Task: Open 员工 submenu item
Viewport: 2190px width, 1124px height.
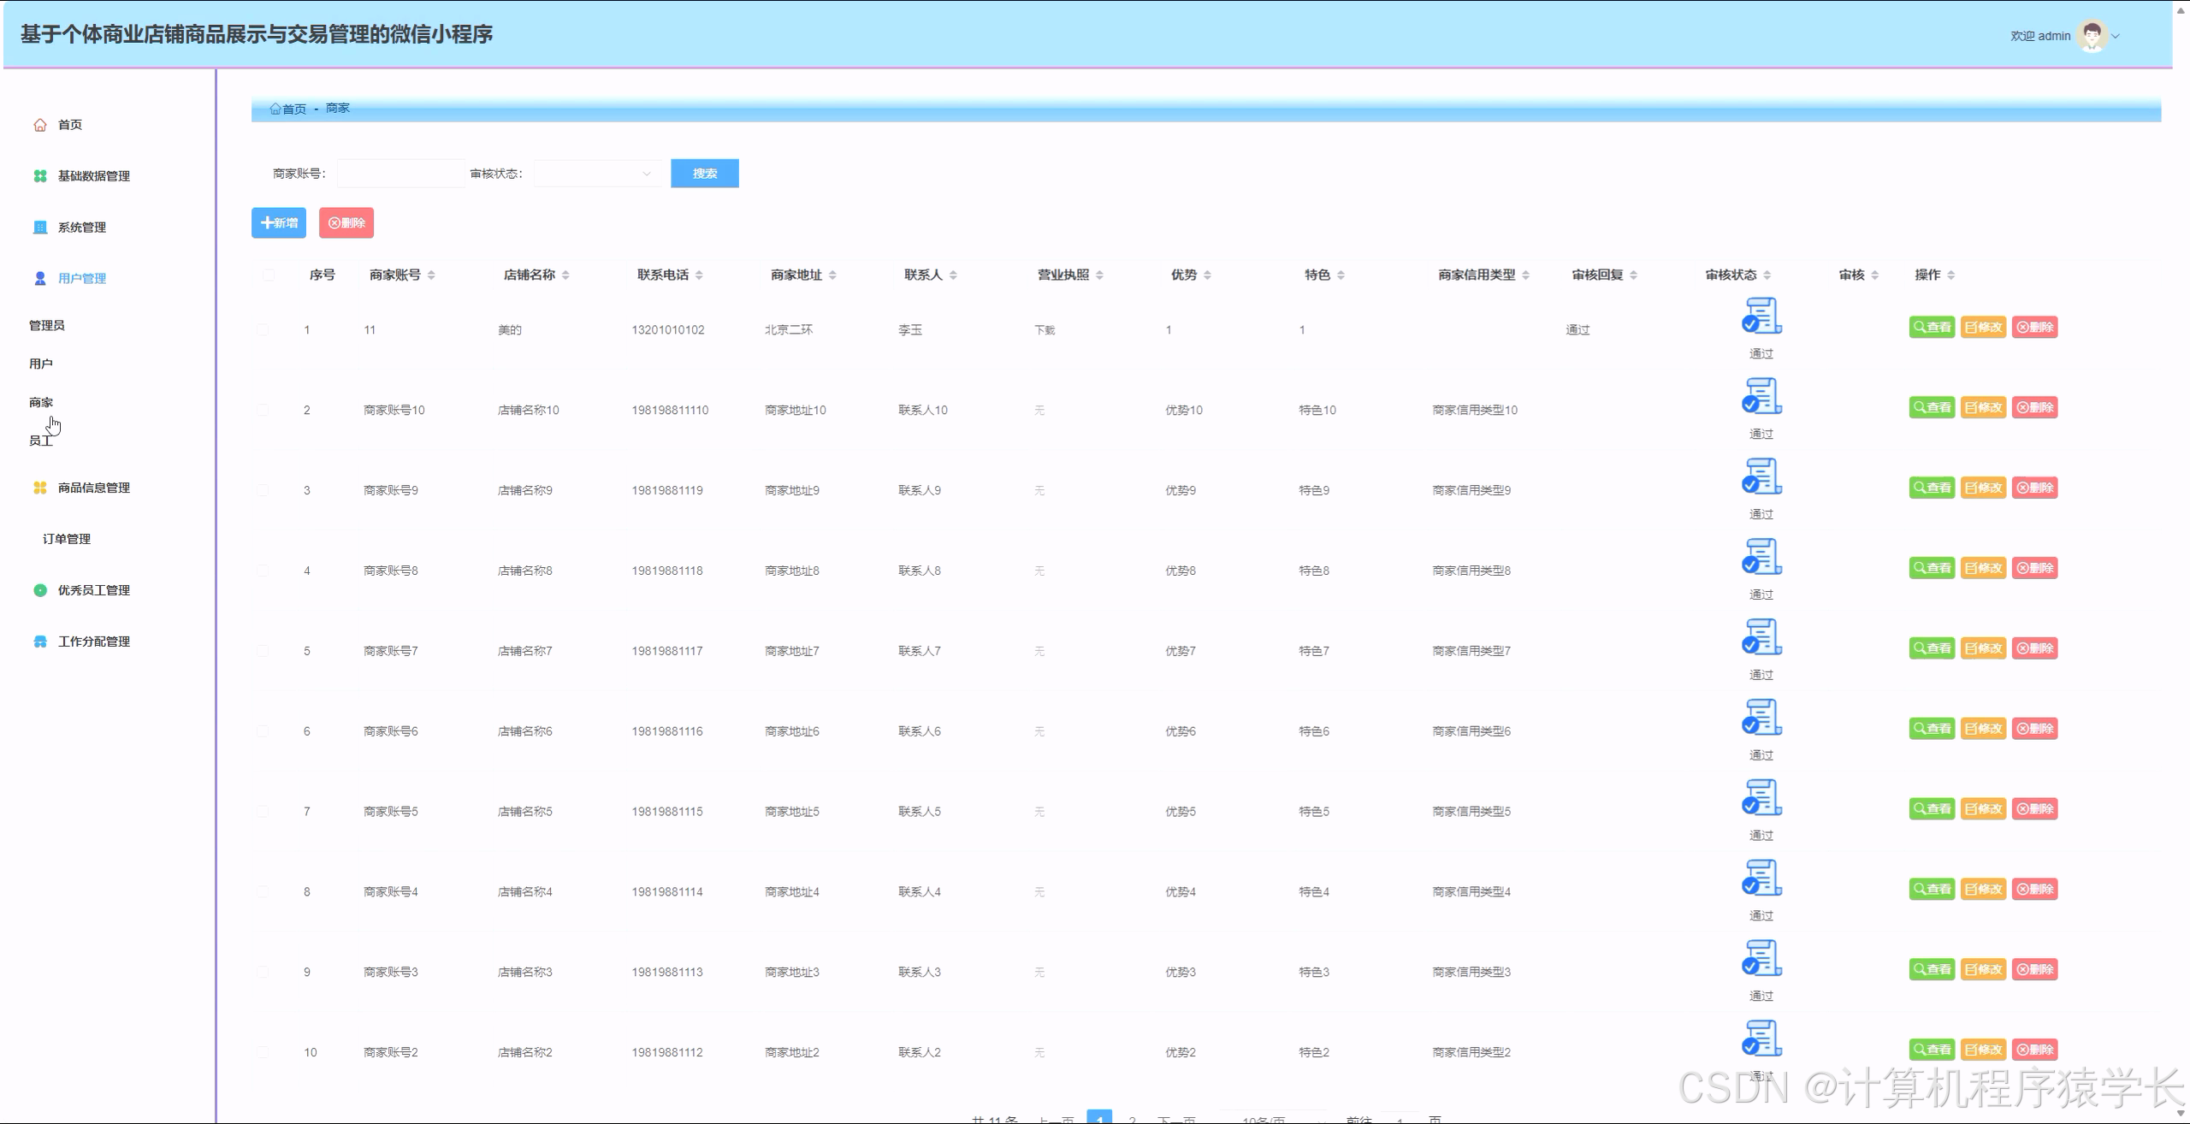Action: 41,441
